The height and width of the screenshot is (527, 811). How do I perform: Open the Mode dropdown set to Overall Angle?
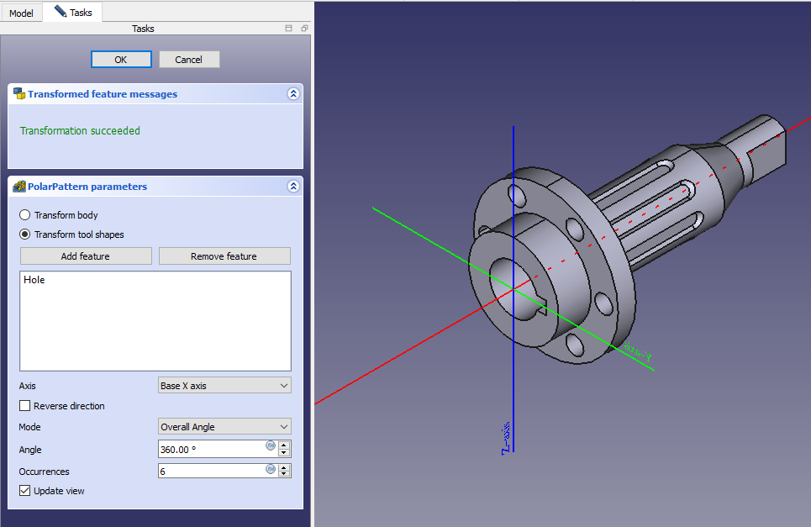point(224,427)
